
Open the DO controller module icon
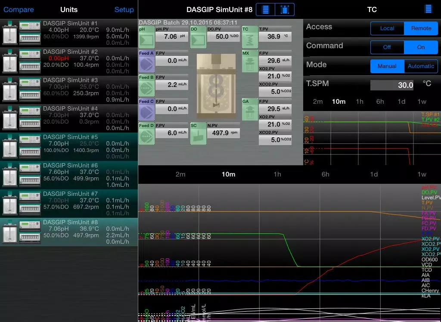point(198,37)
